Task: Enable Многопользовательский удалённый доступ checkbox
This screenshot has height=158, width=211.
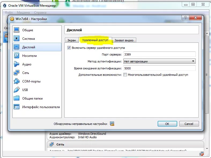Action: [x=125, y=75]
